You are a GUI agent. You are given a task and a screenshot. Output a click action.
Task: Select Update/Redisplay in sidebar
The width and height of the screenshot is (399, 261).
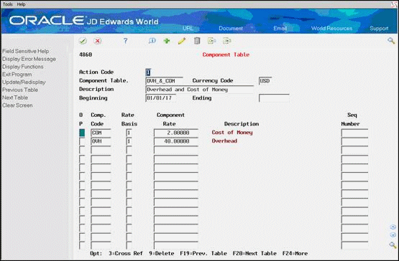pos(24,82)
